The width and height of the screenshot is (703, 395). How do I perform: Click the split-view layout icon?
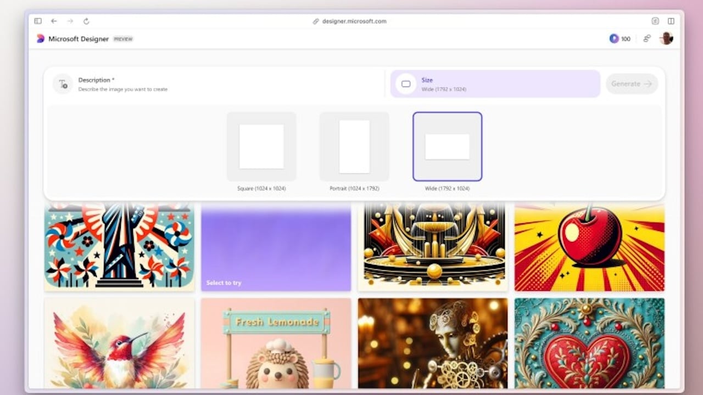click(670, 21)
